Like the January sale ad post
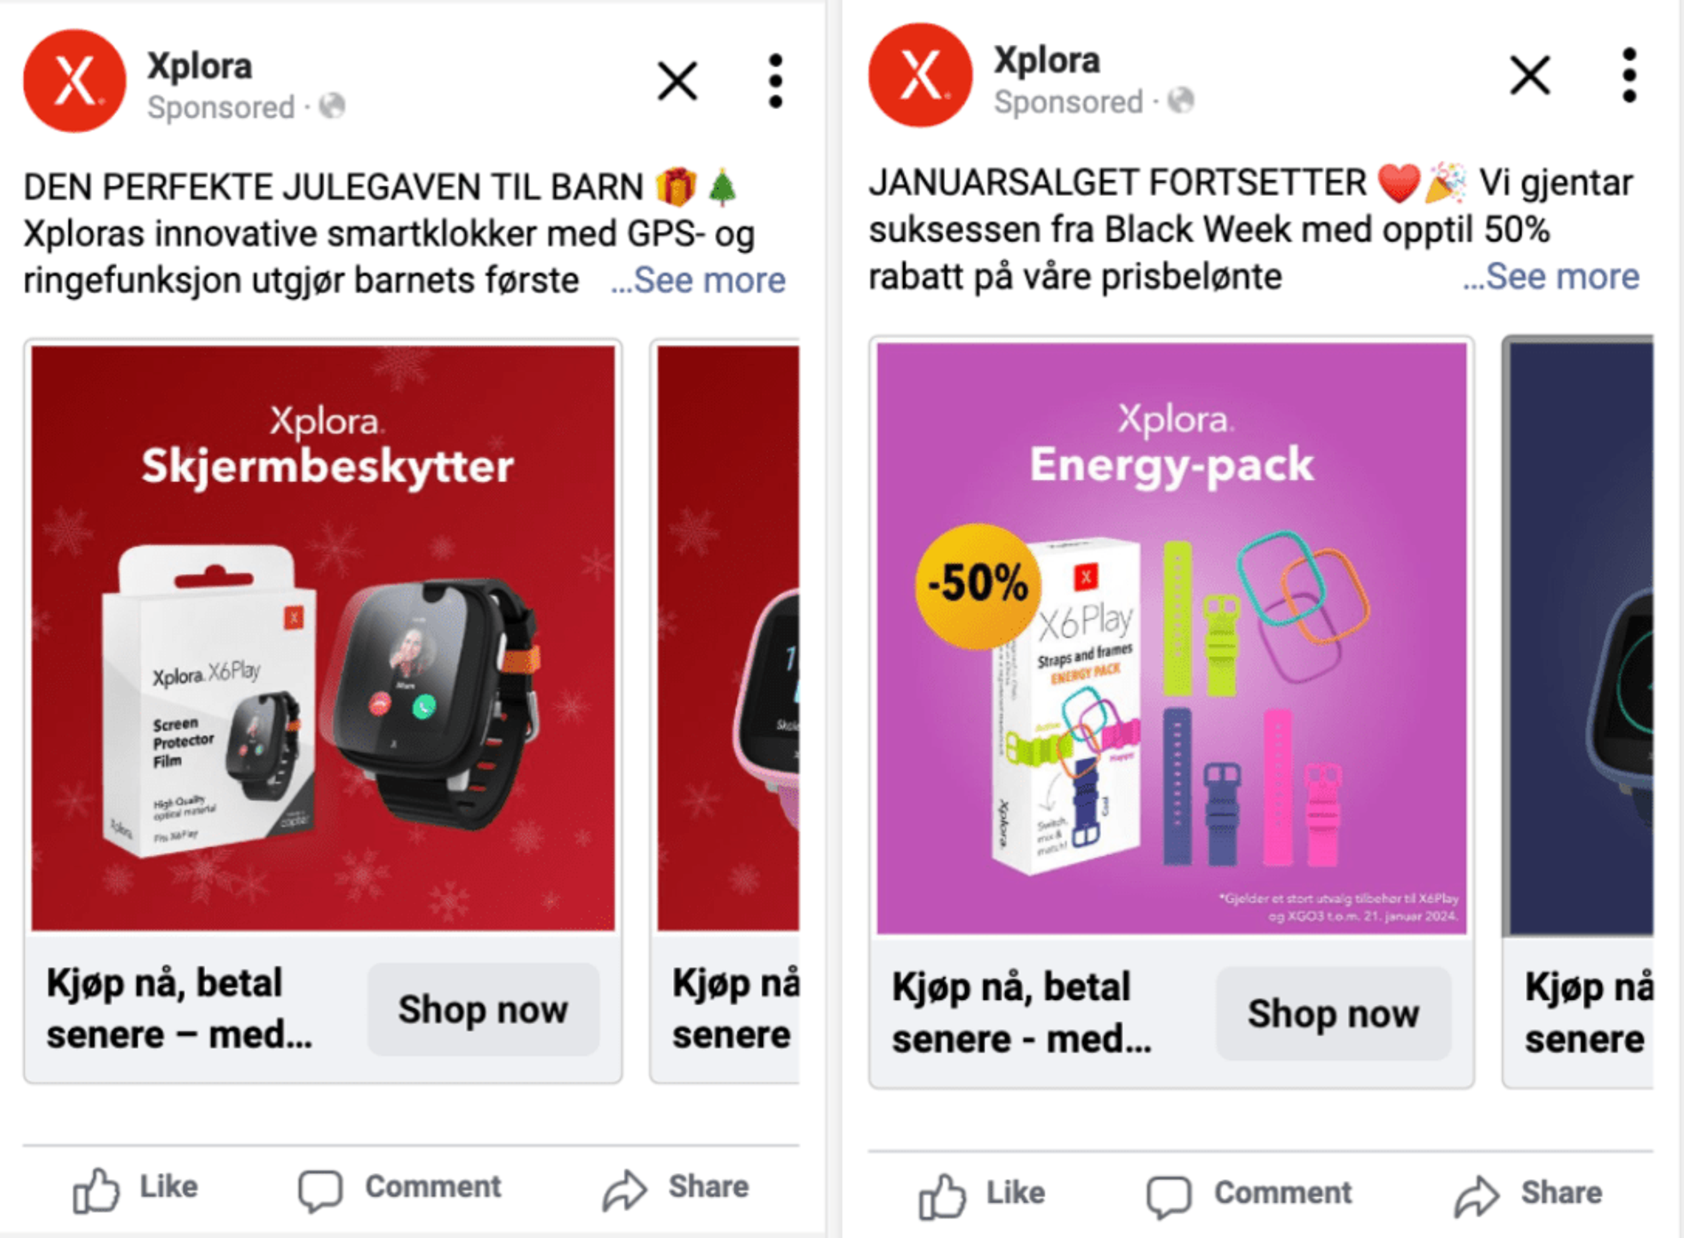Image resolution: width=1684 pixels, height=1238 pixels. pyautogui.click(x=981, y=1194)
